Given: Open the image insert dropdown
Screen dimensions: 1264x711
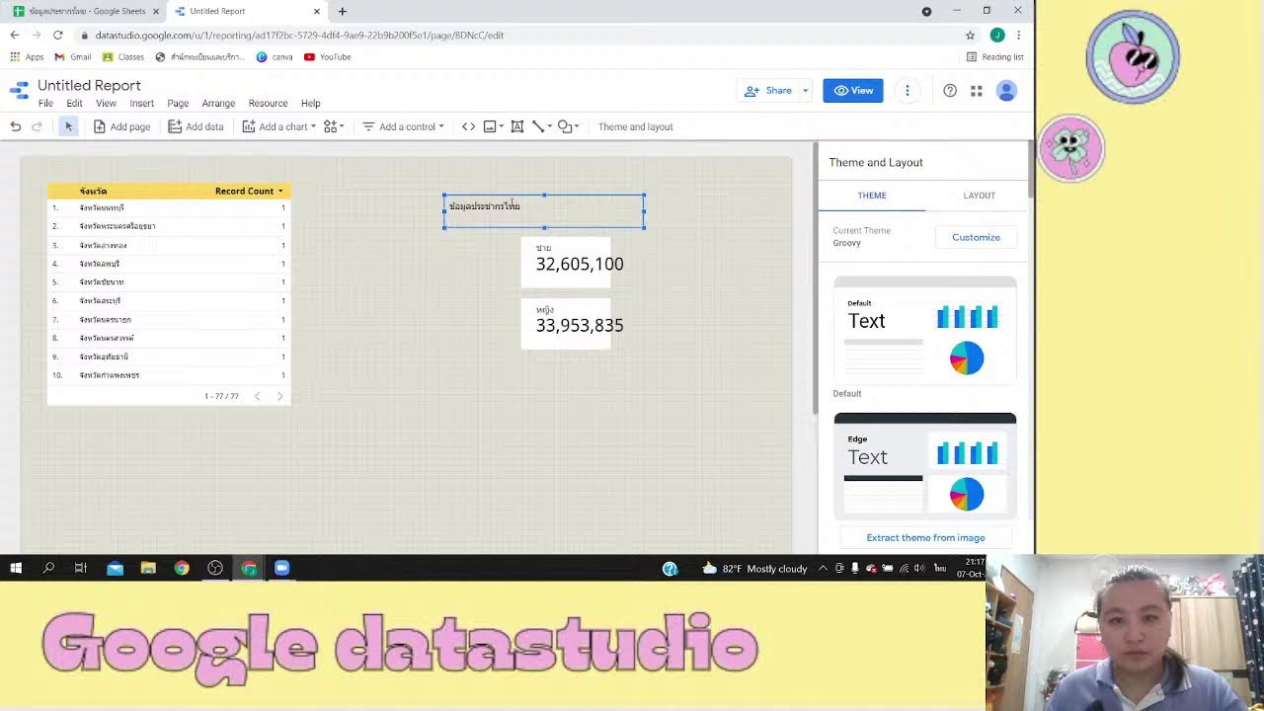Looking at the screenshot, I should coord(494,126).
